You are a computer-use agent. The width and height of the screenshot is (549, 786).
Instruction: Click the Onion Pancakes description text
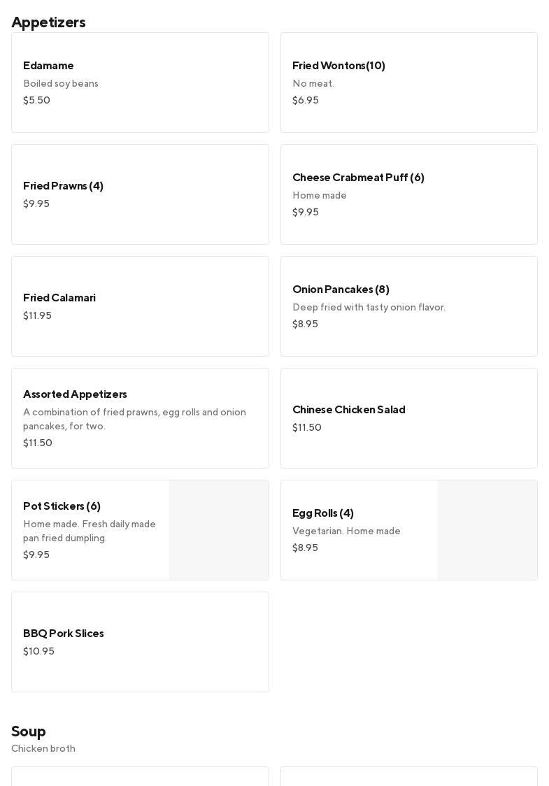(x=369, y=308)
